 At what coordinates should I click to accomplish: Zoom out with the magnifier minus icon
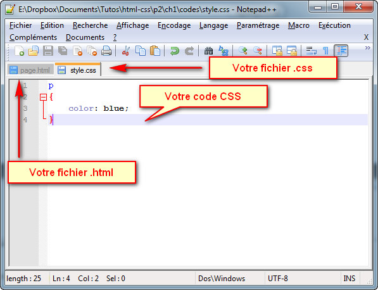coord(258,51)
